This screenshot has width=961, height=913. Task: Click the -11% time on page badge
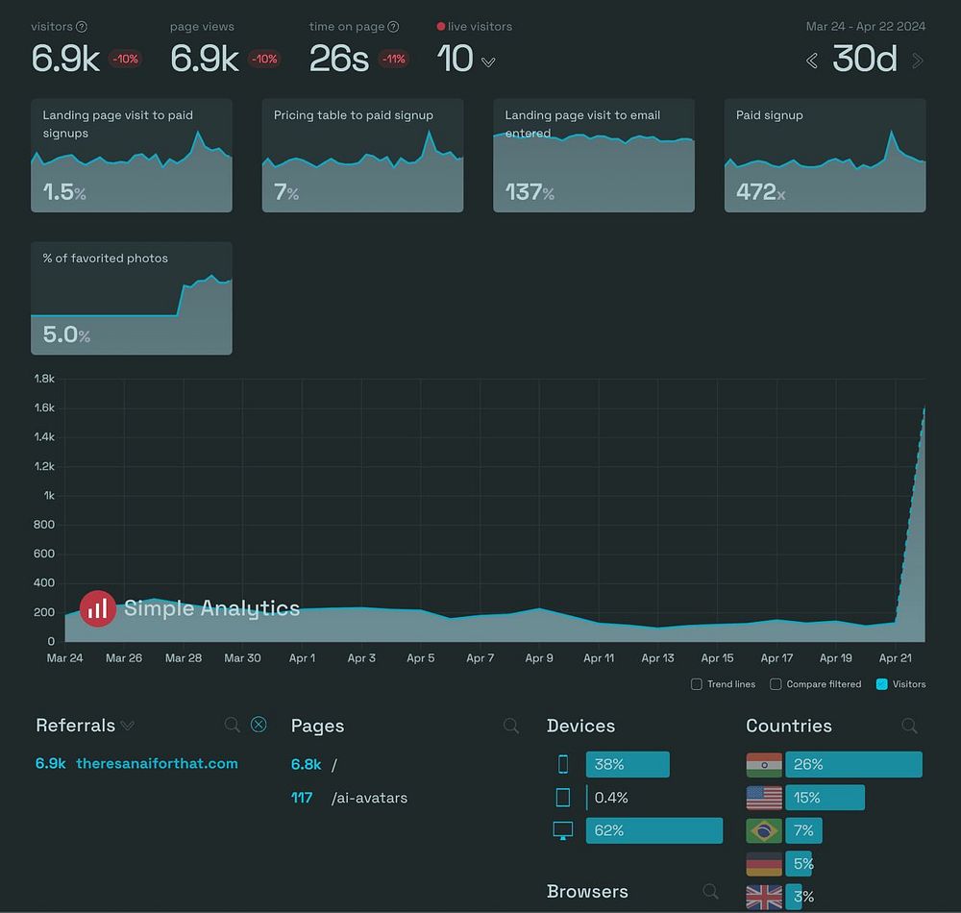(393, 59)
